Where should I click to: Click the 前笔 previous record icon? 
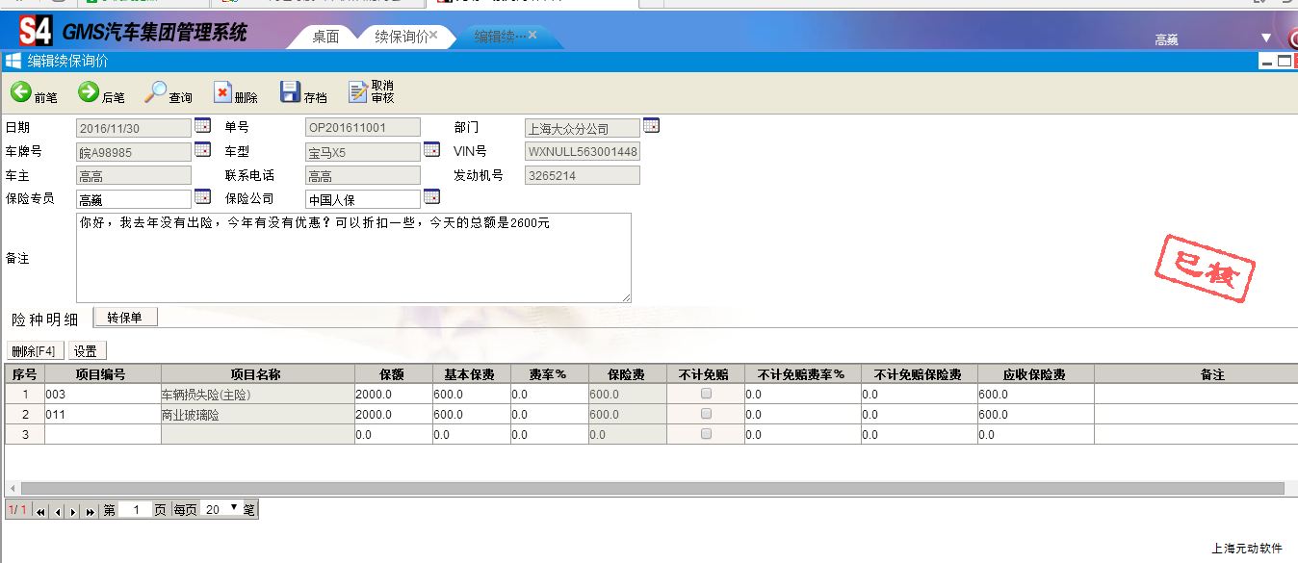tap(21, 92)
